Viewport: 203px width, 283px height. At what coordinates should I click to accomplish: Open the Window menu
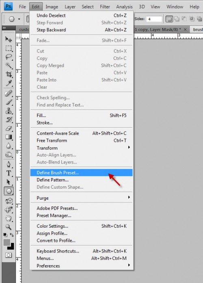pos(175,7)
